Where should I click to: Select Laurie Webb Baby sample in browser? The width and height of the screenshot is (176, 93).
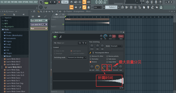point(13,70)
